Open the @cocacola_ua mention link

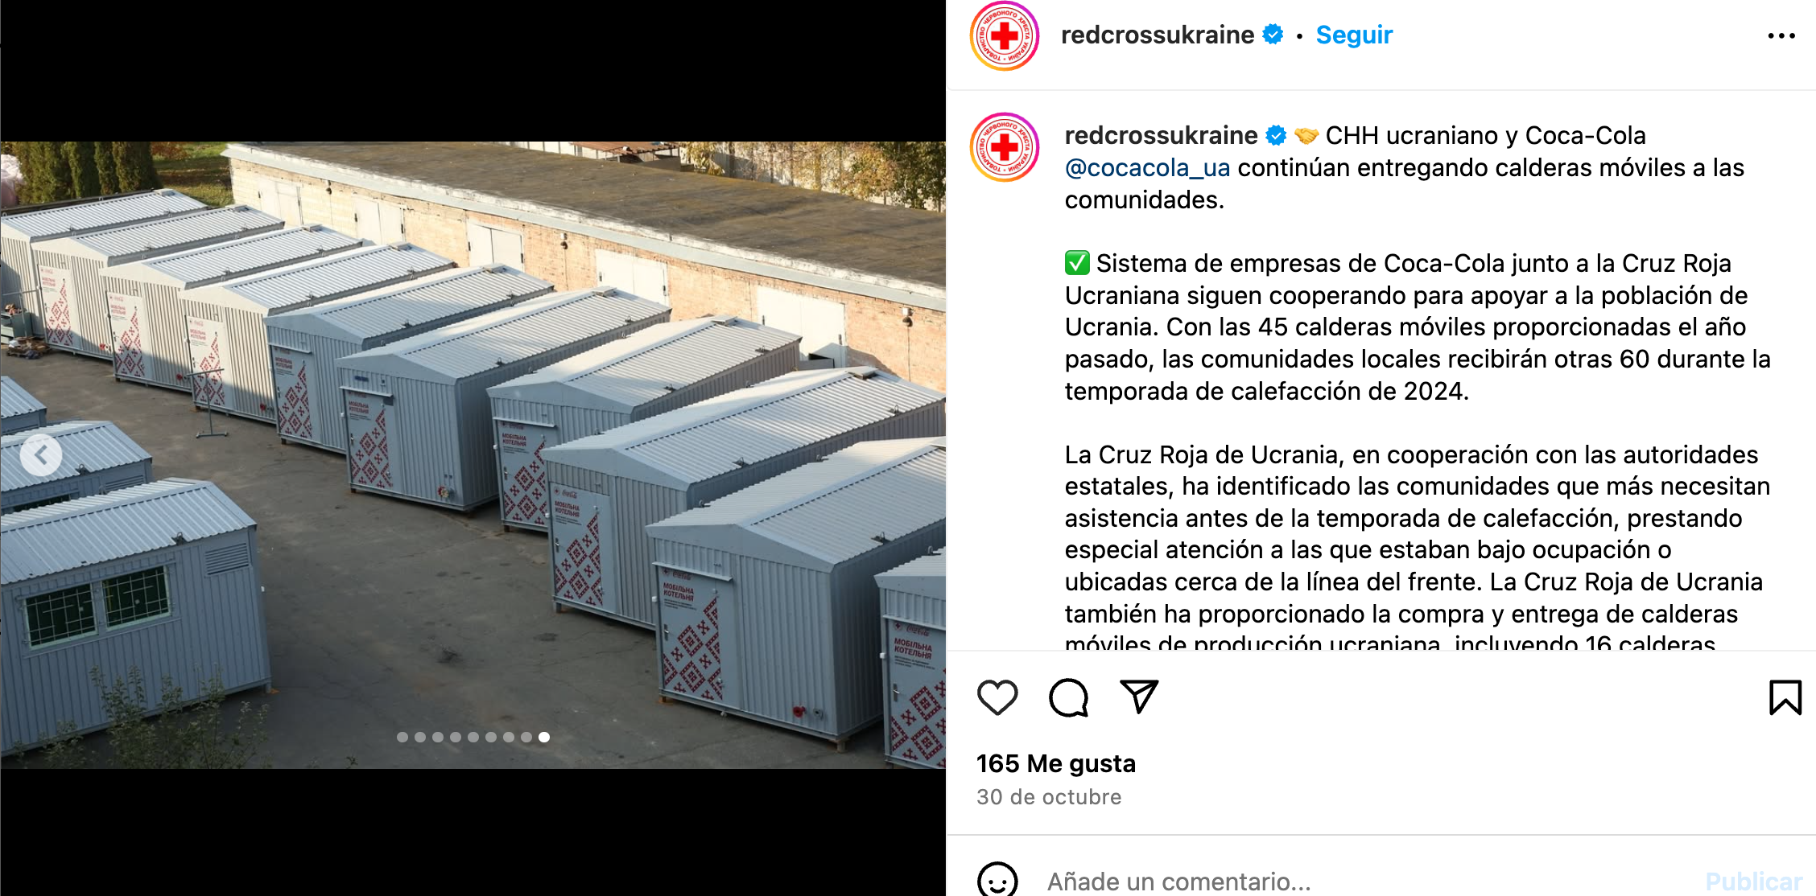click(1147, 167)
